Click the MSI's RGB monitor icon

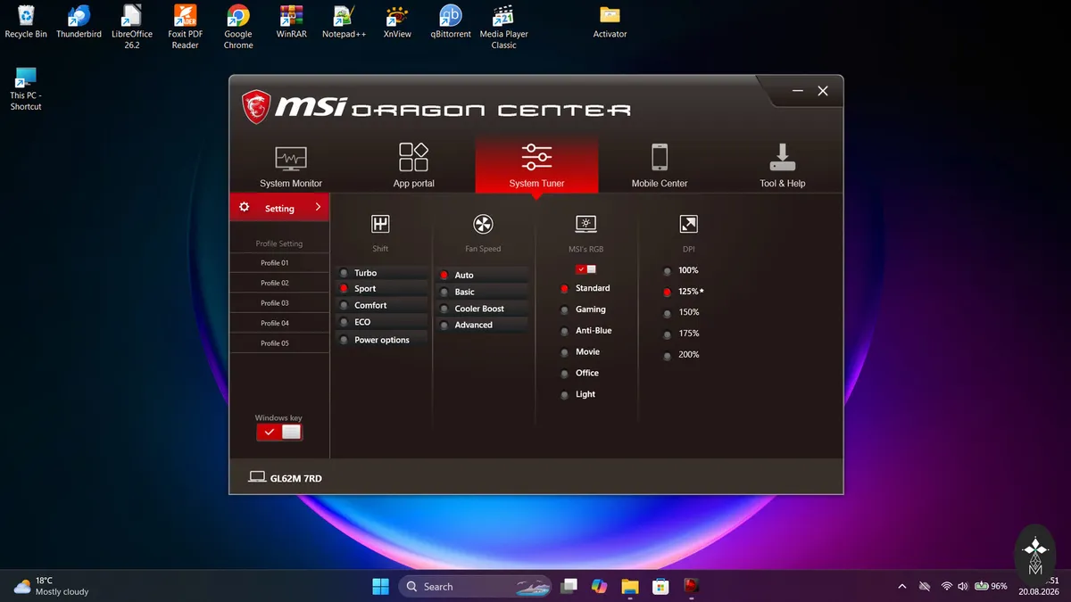[585, 224]
